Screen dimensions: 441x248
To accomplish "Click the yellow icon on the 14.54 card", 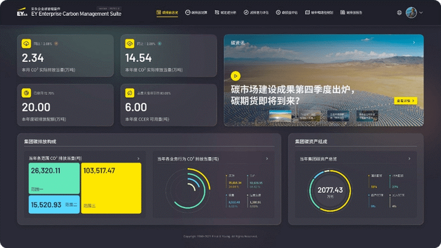I will click(130, 43).
